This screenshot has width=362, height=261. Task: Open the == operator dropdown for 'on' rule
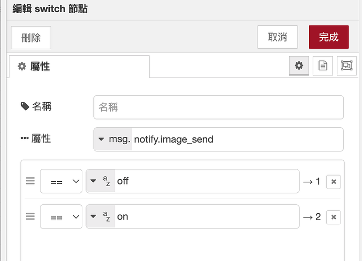[x=61, y=216]
